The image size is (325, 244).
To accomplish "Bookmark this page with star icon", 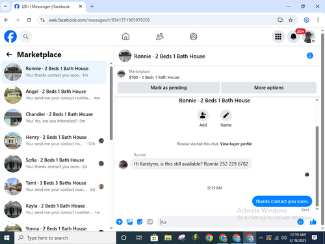I will click(x=291, y=20).
